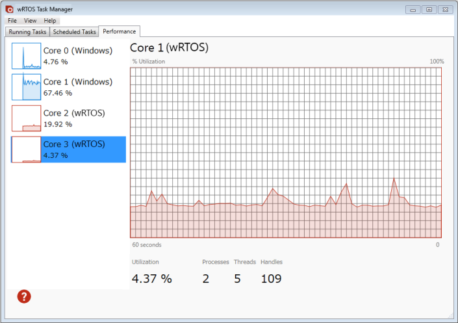Select Core 1 (Windows) mini graph thumbnail
The image size is (458, 323).
26,87
